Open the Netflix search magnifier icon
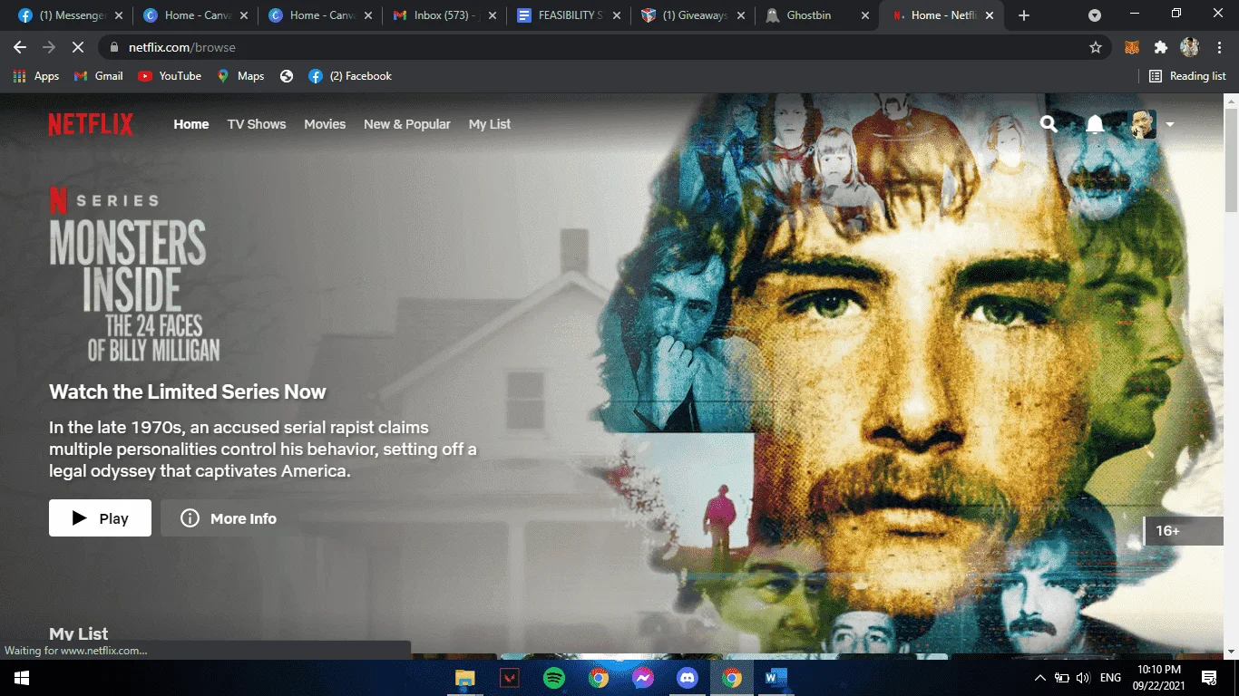 pos(1049,124)
